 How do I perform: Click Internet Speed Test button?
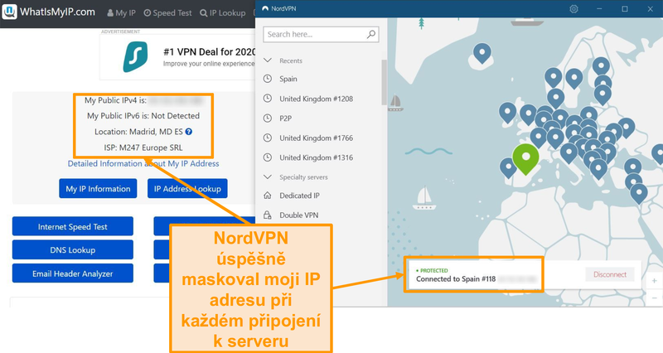click(x=73, y=226)
